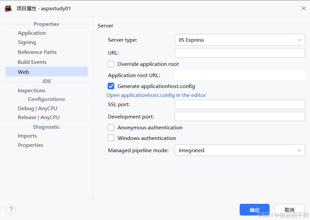This screenshot has width=310, height=220.
Task: Select Signing in the sidebar
Action: click(27, 42)
